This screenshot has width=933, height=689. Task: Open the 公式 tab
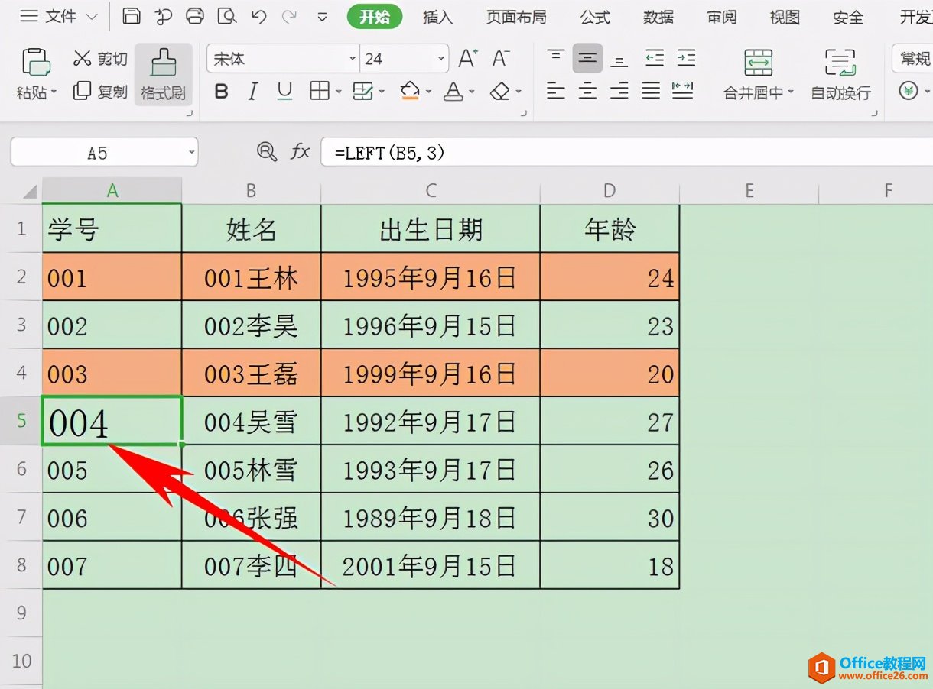(x=595, y=17)
